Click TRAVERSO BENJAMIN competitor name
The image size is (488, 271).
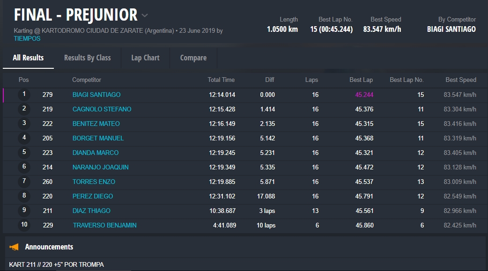coord(104,225)
